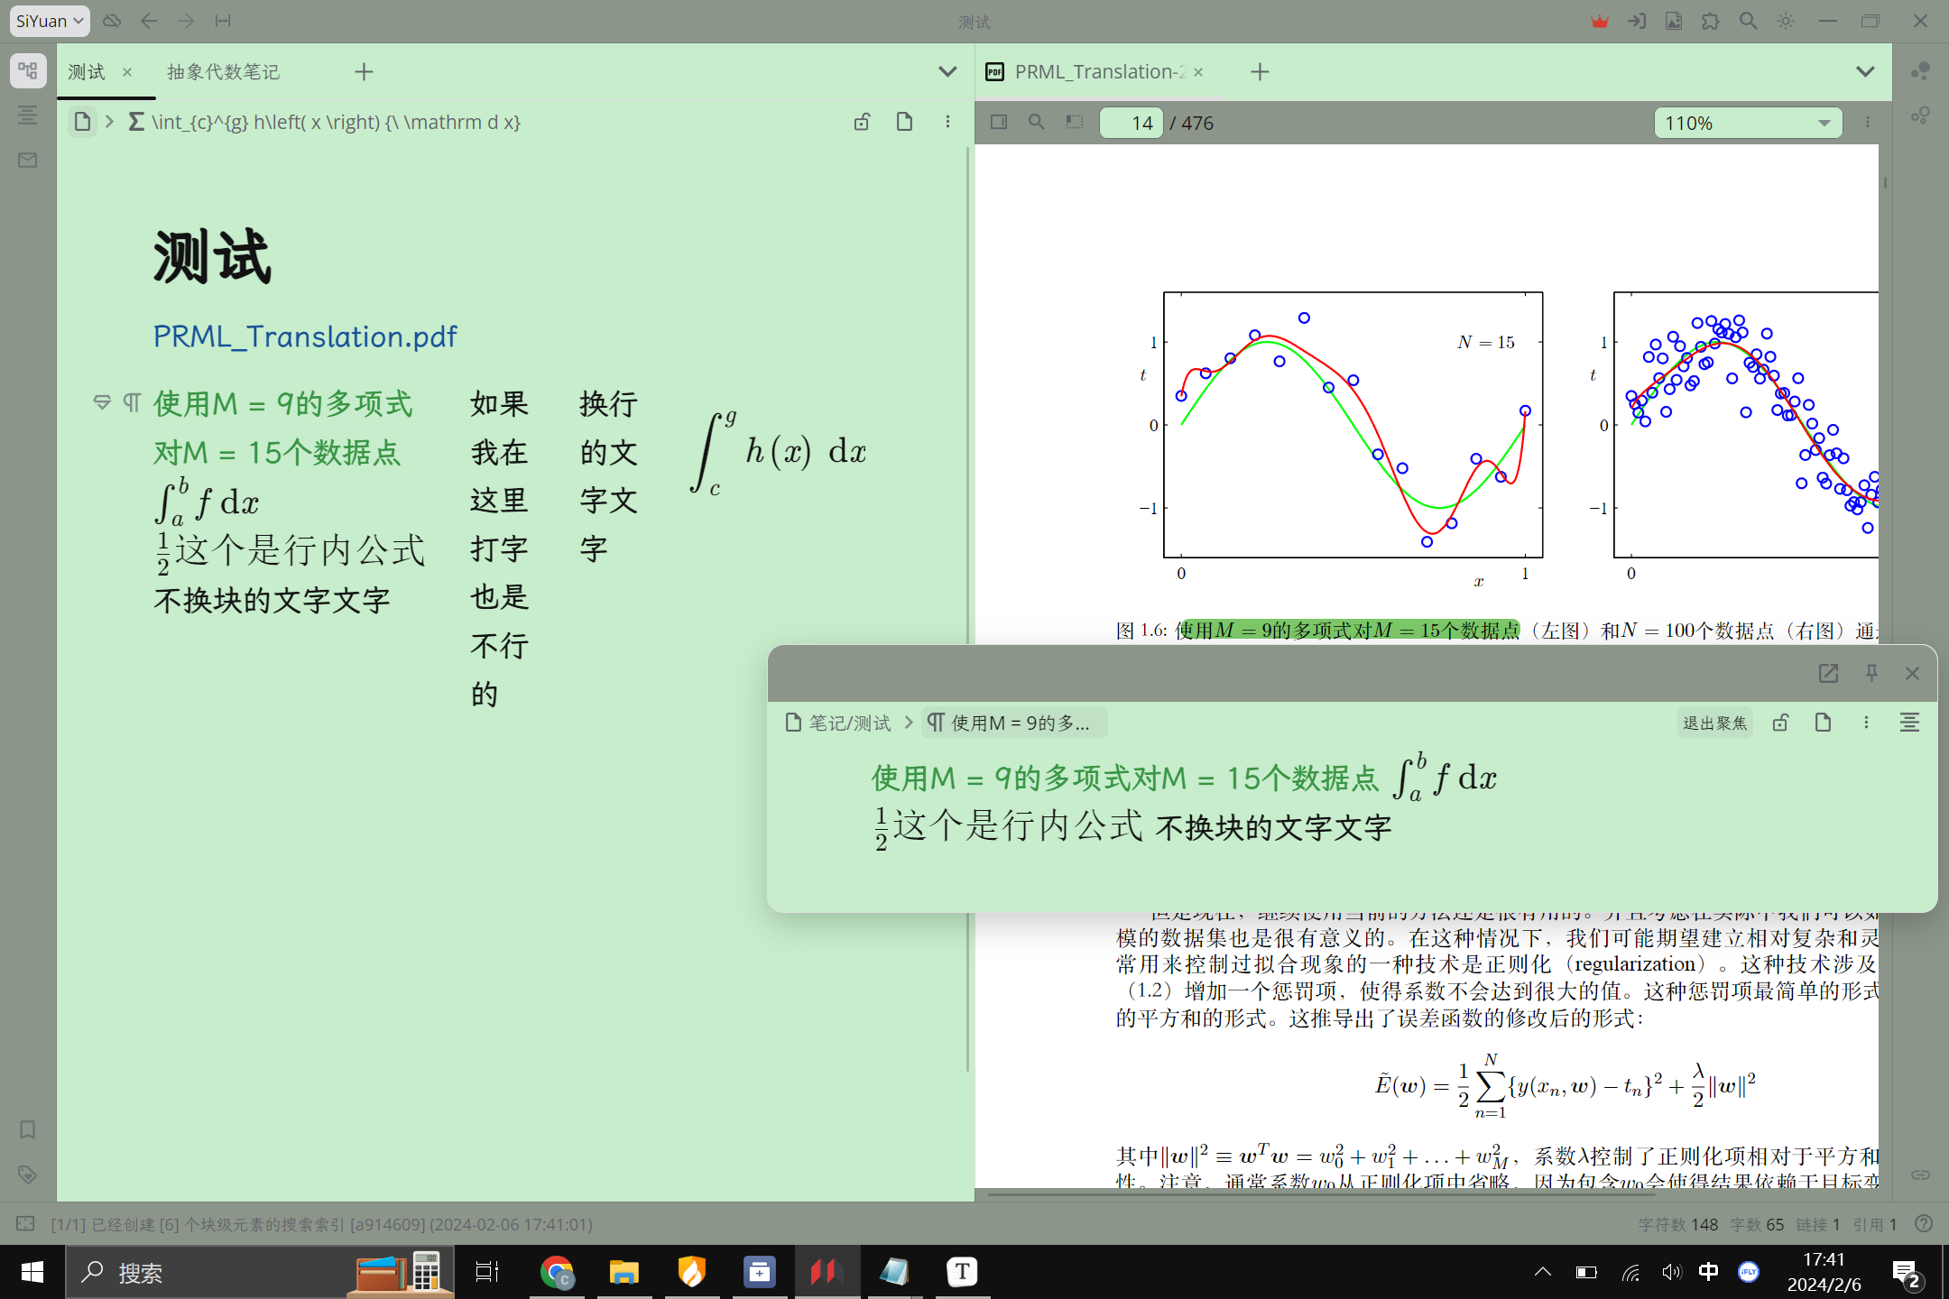This screenshot has width=1949, height=1299.
Task: Open the bookmarks panel icon
Action: pyautogui.click(x=28, y=1129)
